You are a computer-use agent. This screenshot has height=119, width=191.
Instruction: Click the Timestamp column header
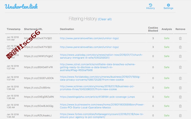[x=13, y=29]
